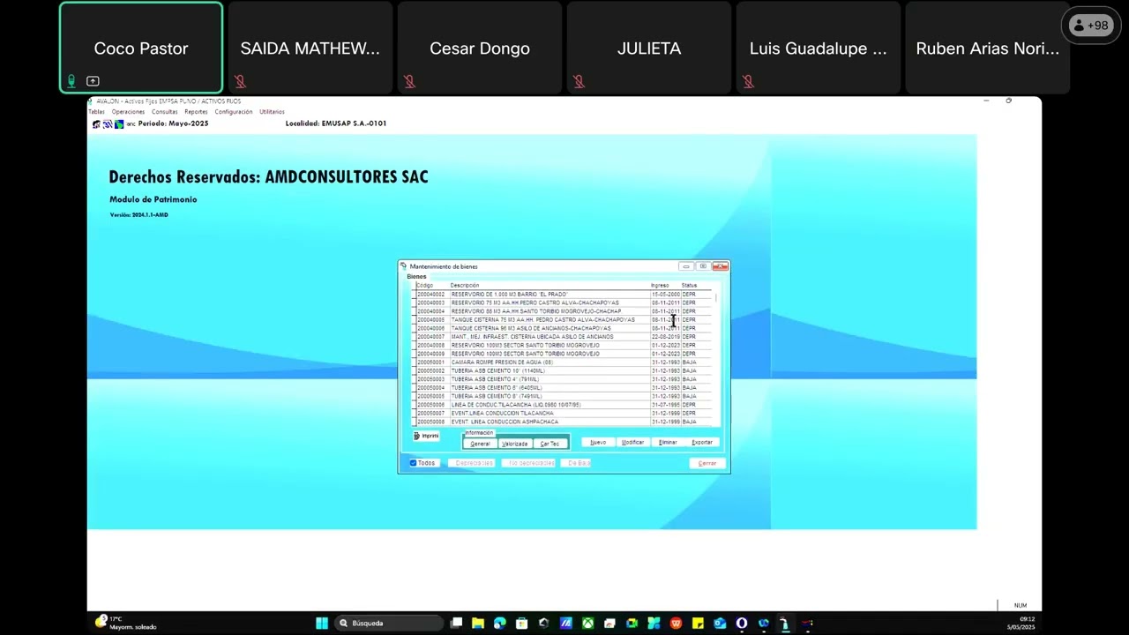Select row CAMARA ROMPE PRESION DE AGUA
Image resolution: width=1129 pixels, height=635 pixels.
click(563, 362)
